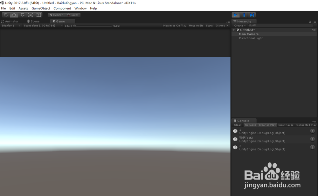Click the count badge of log "2"

point(312,147)
